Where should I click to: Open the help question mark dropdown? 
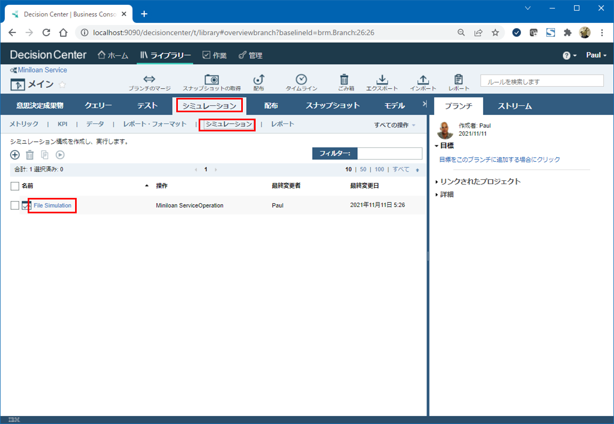click(569, 55)
